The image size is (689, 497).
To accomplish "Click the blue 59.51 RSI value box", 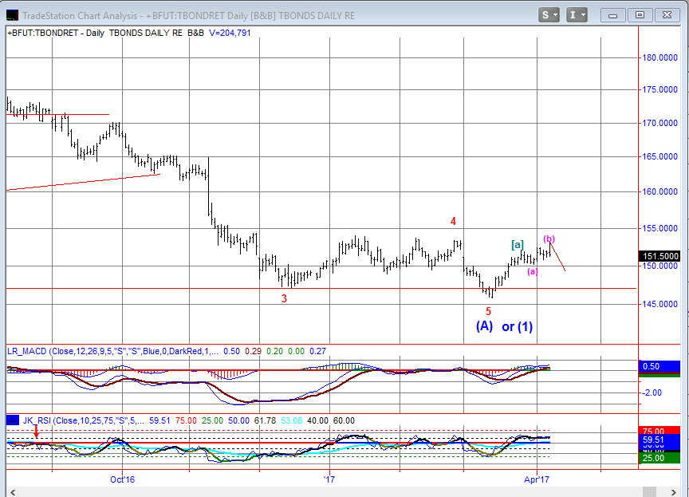I will 659,440.
